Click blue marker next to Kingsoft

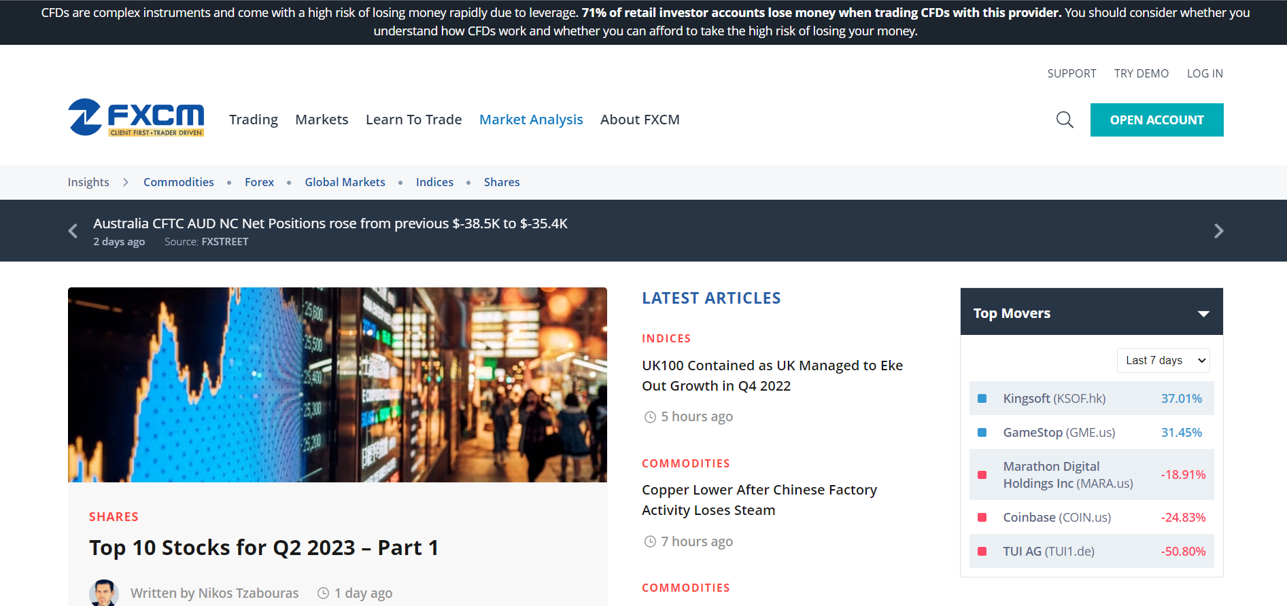point(982,399)
